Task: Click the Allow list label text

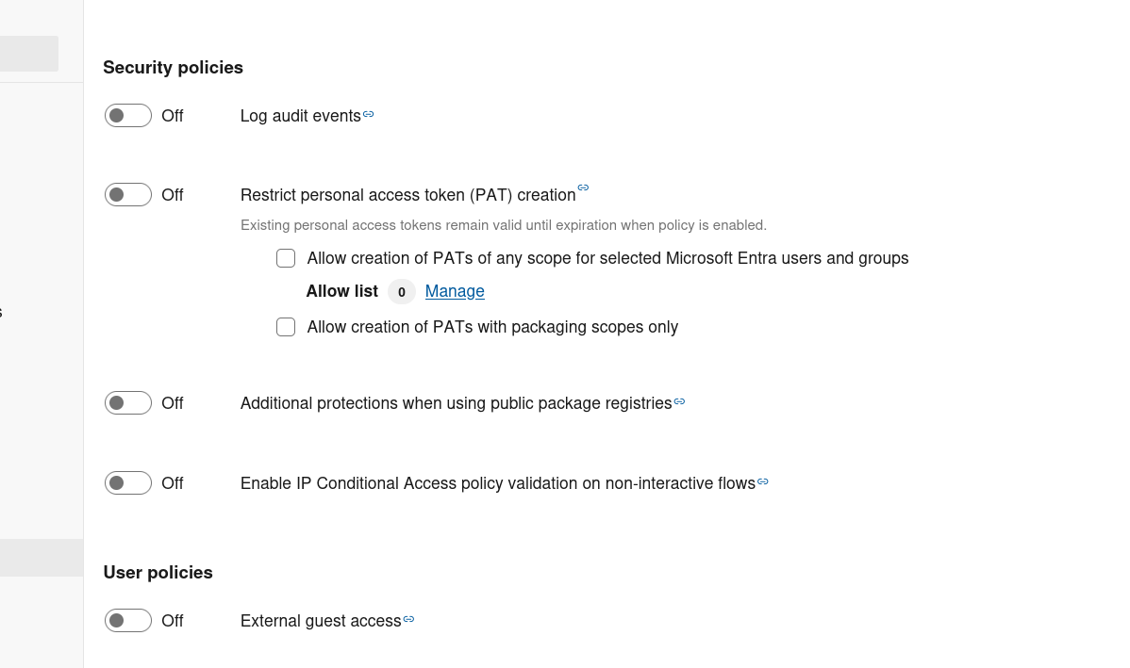Action: pos(341,291)
